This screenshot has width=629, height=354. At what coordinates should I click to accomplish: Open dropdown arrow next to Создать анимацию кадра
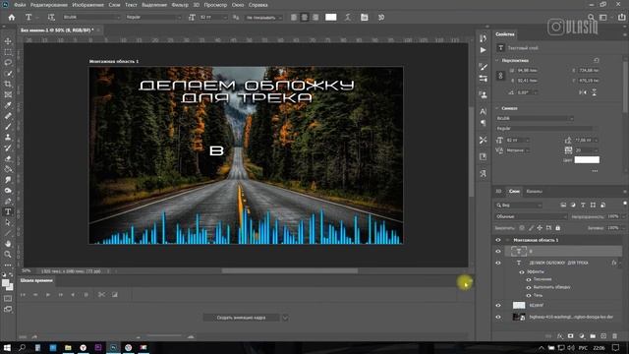pos(285,318)
